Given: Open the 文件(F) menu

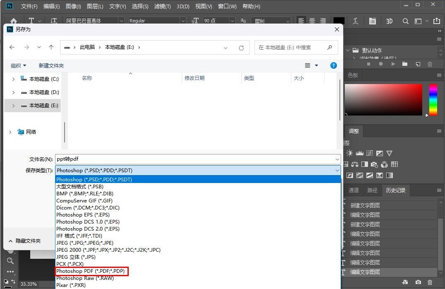Looking at the screenshot, I should [29, 6].
